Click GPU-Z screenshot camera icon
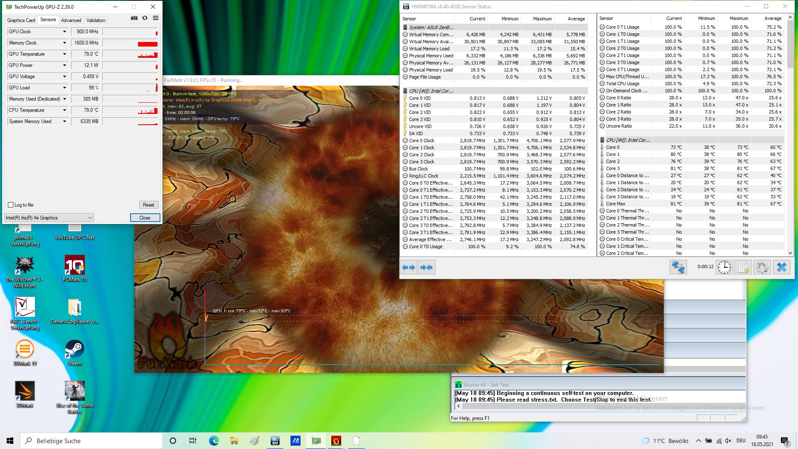The image size is (798, 449). 134,18
